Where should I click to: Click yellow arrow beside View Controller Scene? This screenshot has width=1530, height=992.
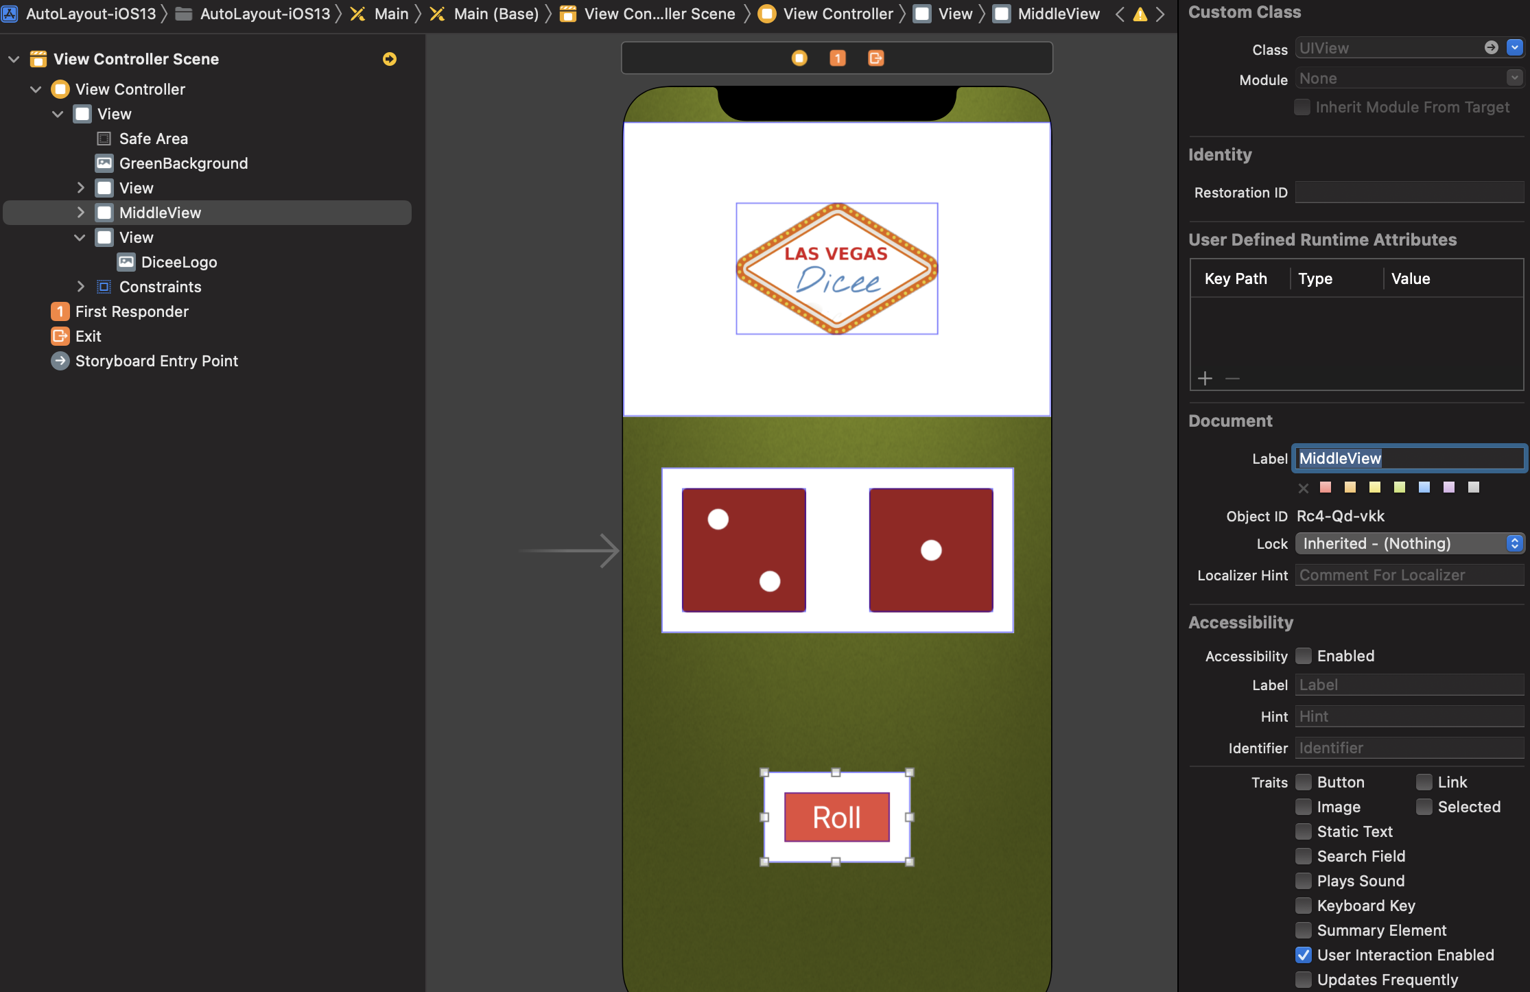(x=389, y=59)
